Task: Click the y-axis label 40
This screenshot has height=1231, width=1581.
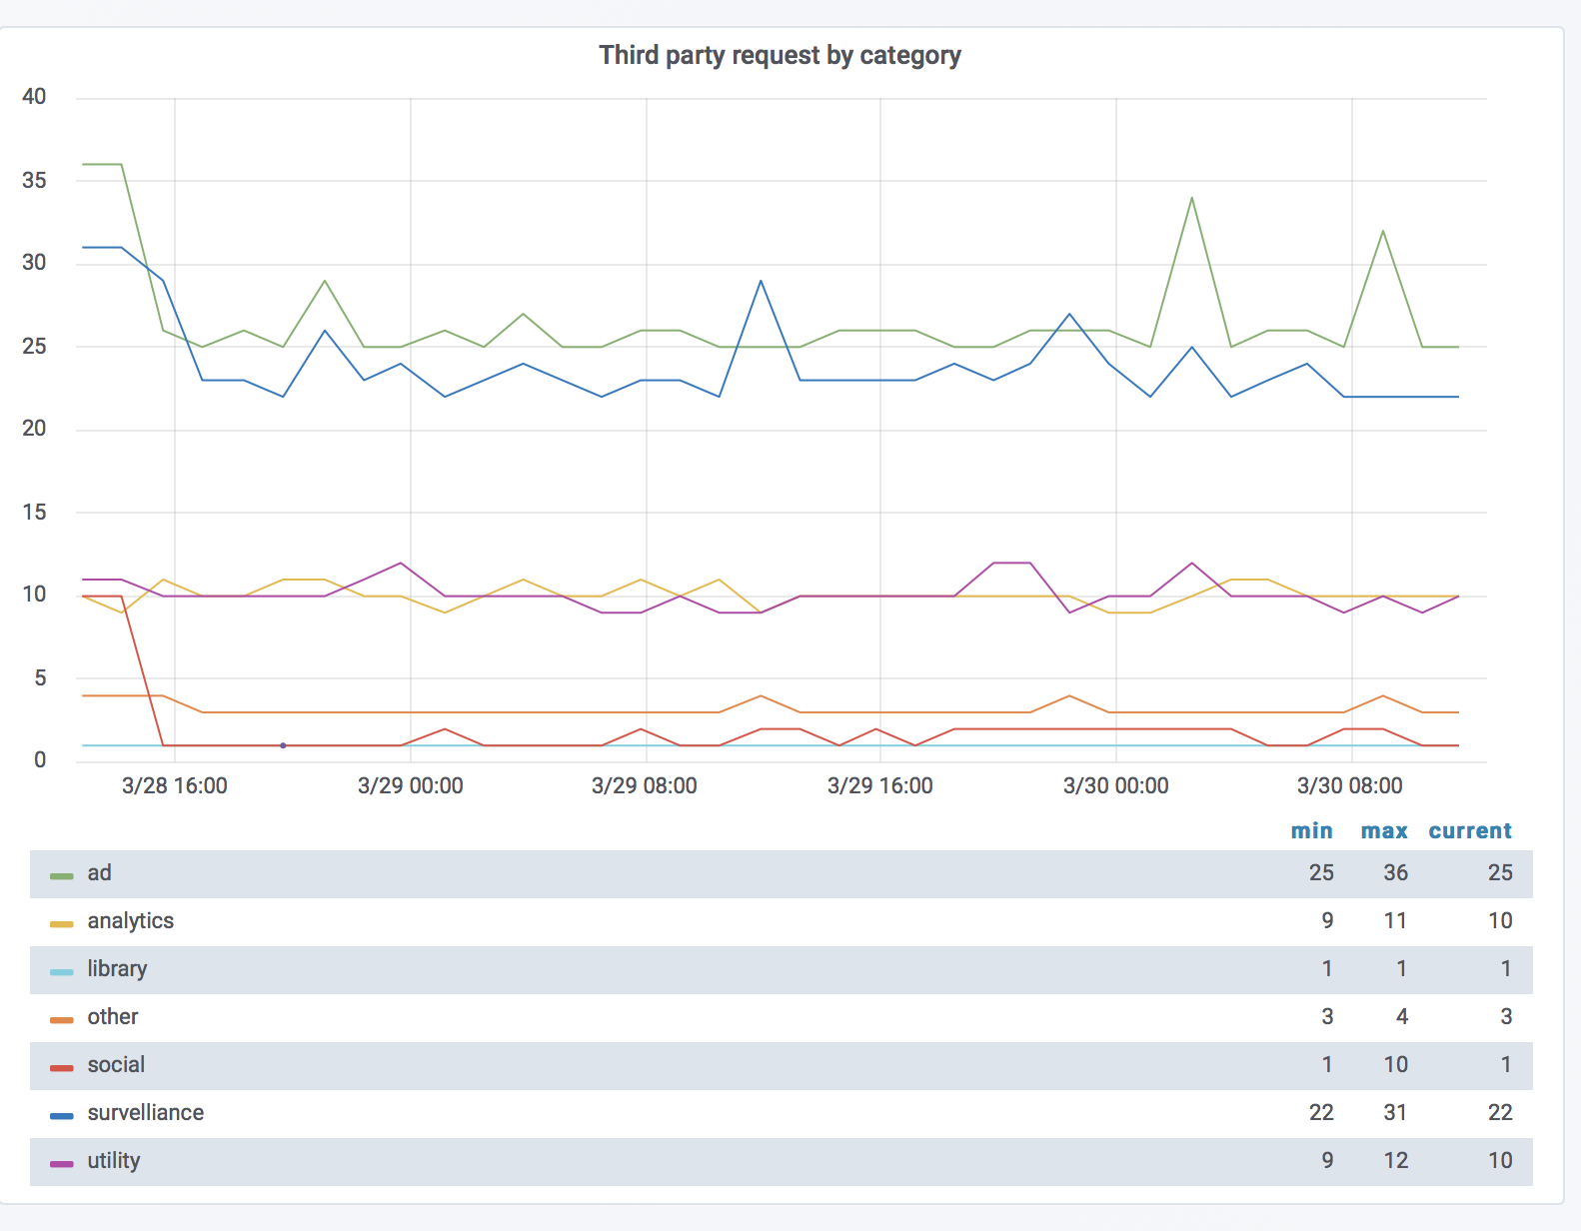Action: pos(34,97)
